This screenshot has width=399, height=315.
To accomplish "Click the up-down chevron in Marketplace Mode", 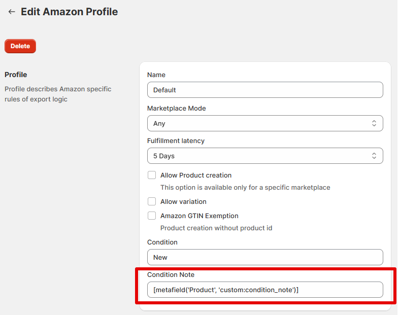I will tap(374, 123).
